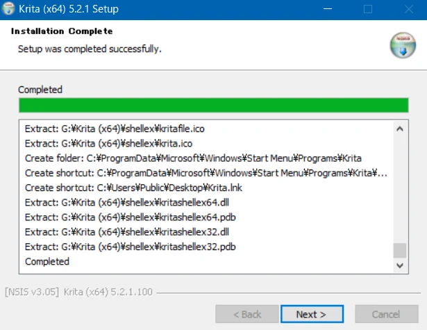Close the Krita Setup window
This screenshot has height=330, width=427.
(409, 9)
